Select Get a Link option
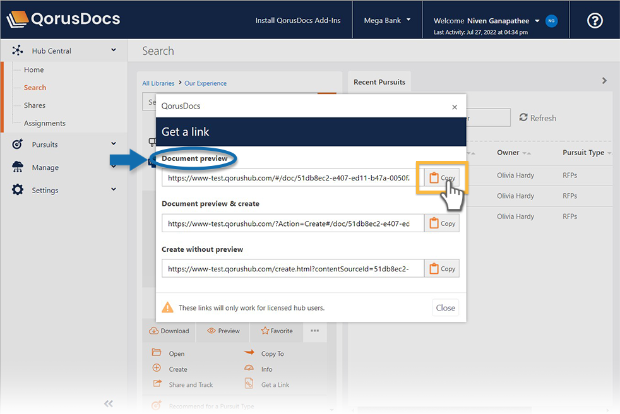Screen dimensions: 620x414 tap(267, 384)
